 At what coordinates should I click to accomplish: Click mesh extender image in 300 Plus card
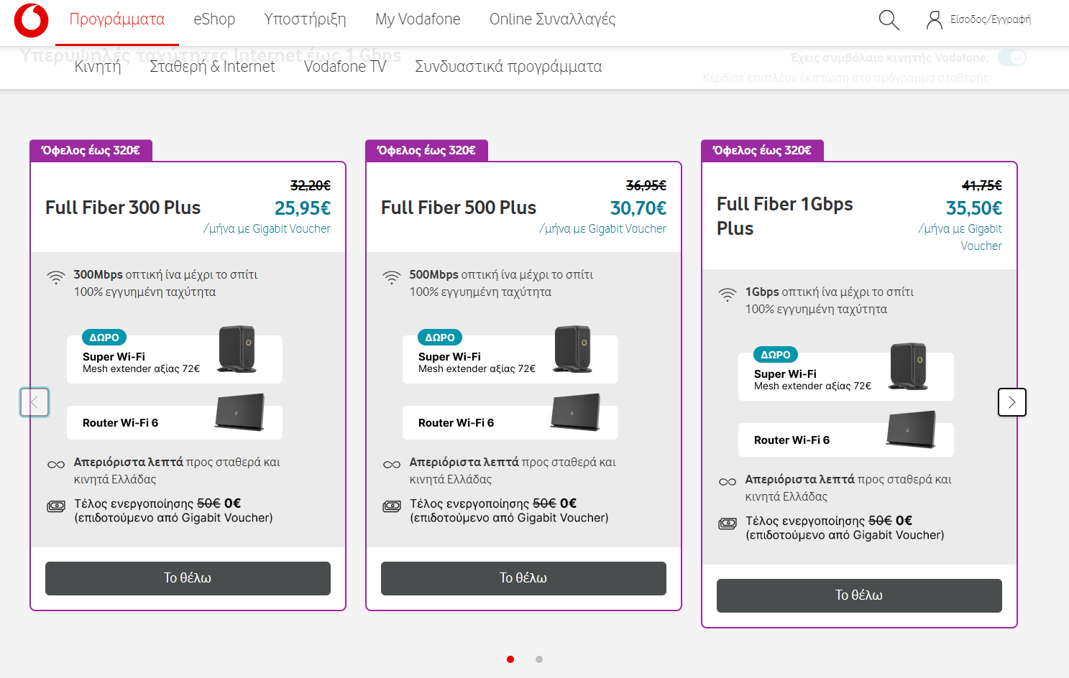click(237, 349)
